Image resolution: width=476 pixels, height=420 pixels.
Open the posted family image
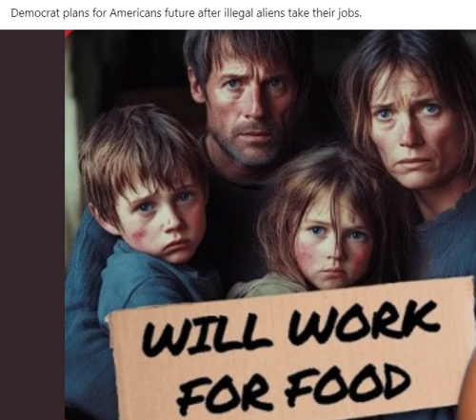pyautogui.click(x=270, y=225)
